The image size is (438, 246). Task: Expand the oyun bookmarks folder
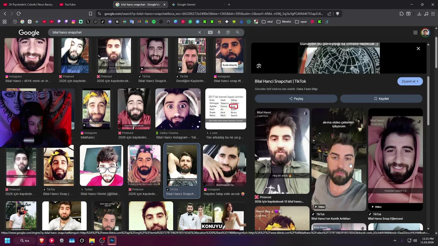[x=301, y=22]
